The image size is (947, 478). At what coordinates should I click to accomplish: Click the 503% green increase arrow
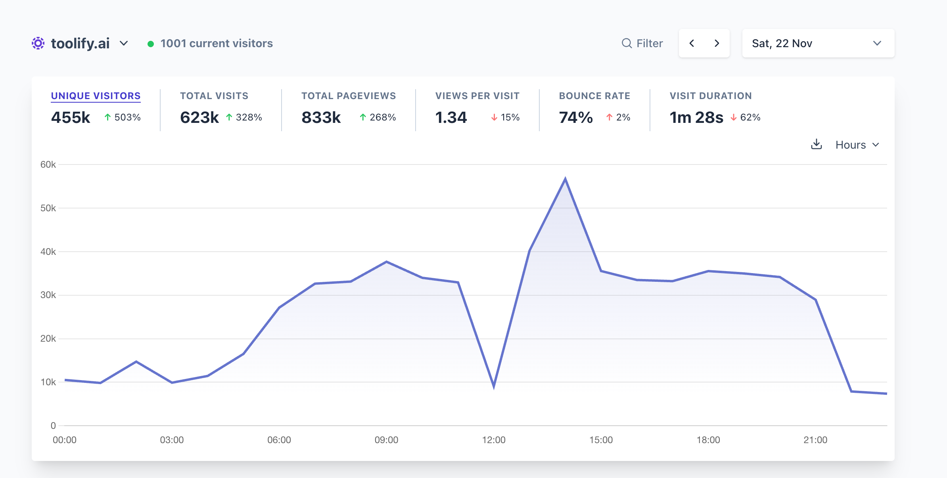(107, 117)
